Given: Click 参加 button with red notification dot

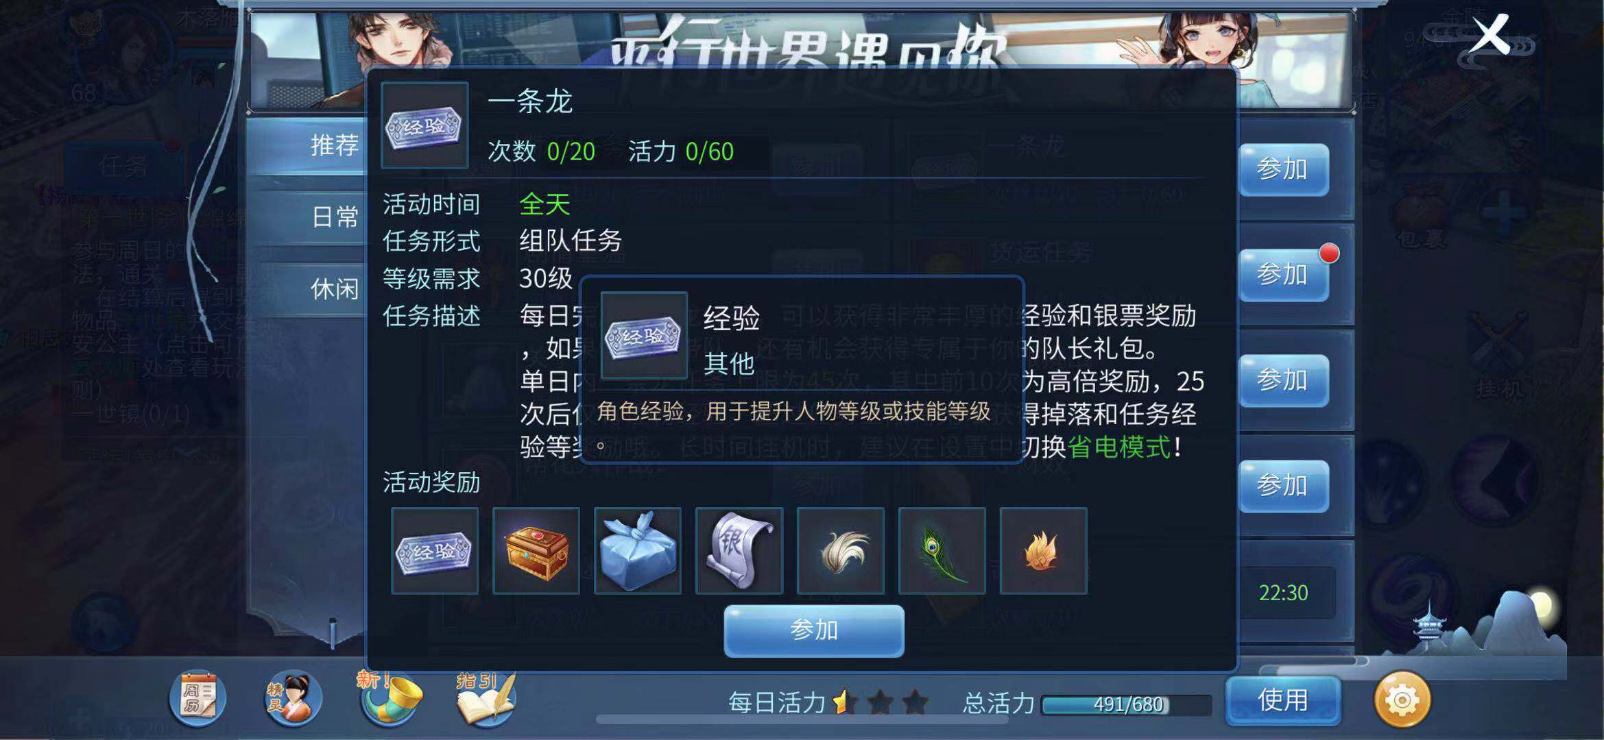Looking at the screenshot, I should click(x=1284, y=275).
